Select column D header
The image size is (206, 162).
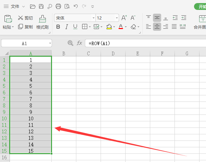click(x=113, y=53)
